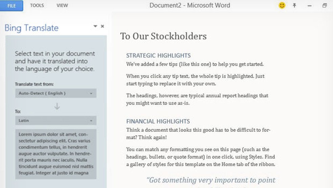The width and height of the screenshot is (333, 188).
Task: Click the "Got something very important" quote
Action: 211,180
